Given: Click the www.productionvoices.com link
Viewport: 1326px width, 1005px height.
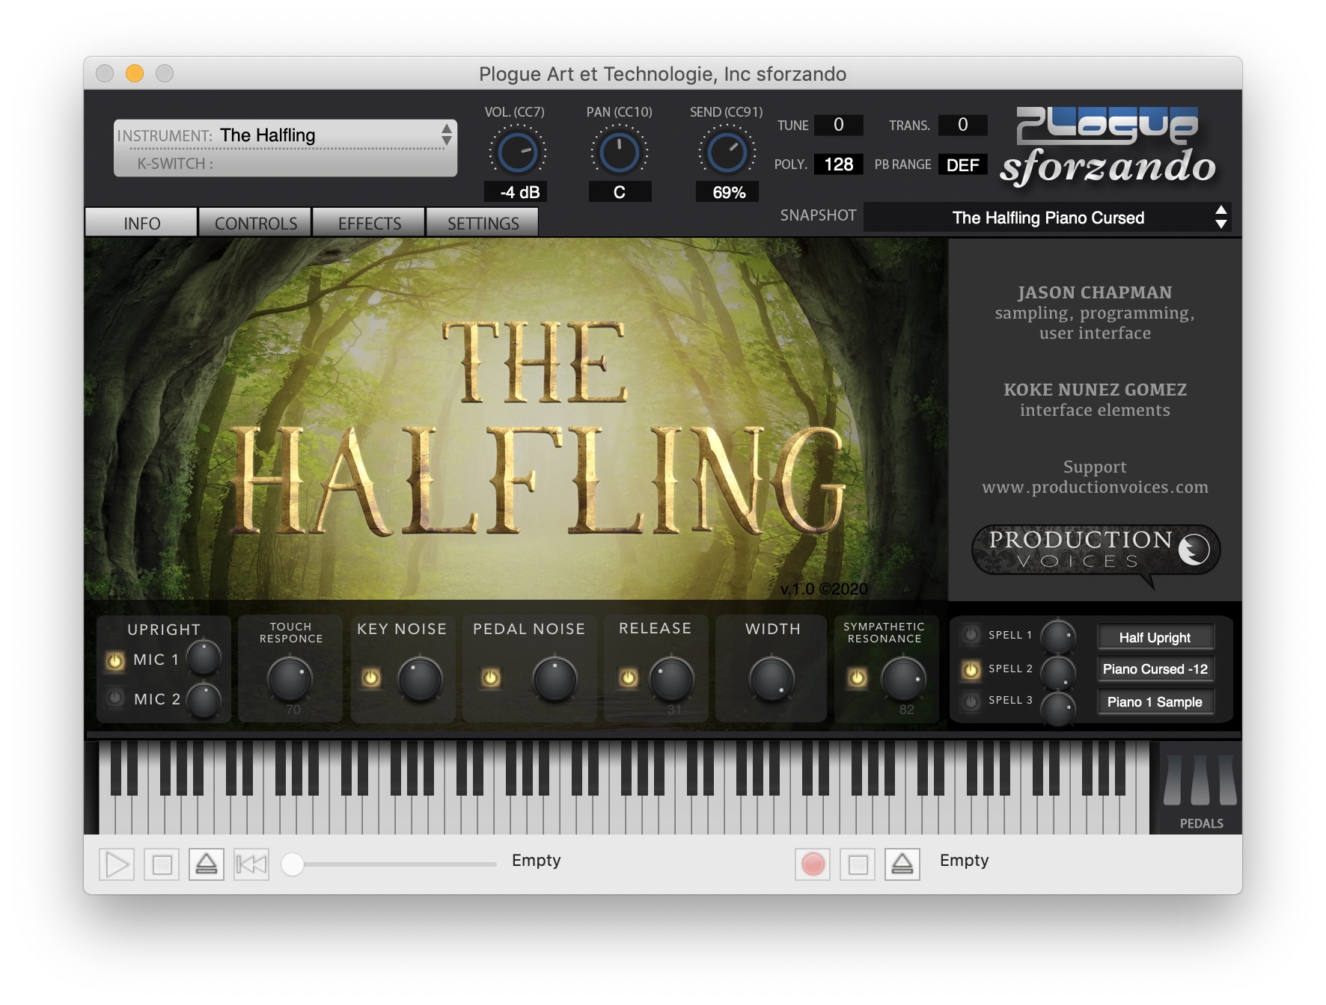Looking at the screenshot, I should pos(1095,487).
